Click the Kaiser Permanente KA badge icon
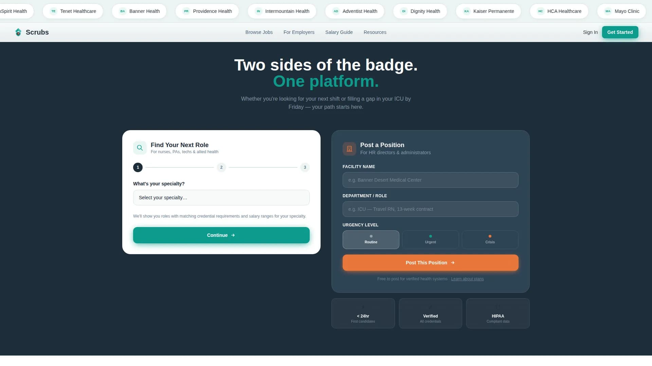Image resolution: width=652 pixels, height=366 pixels. point(467,11)
